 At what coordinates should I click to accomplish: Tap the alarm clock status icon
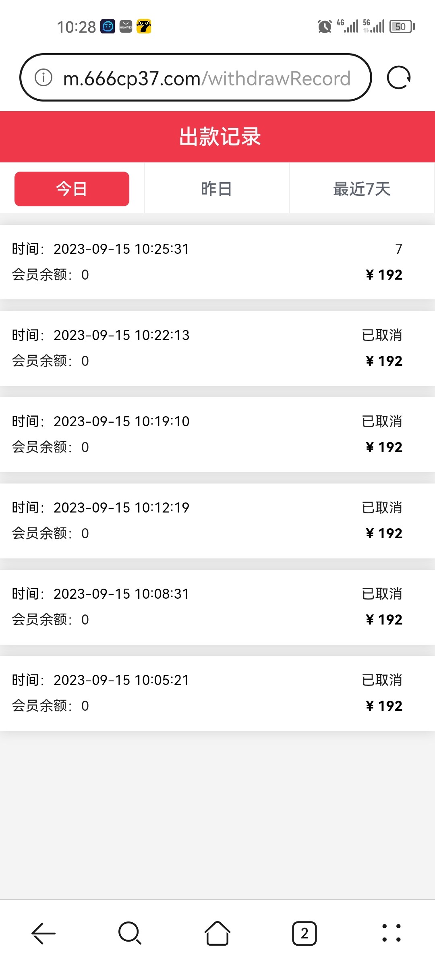[x=325, y=27]
